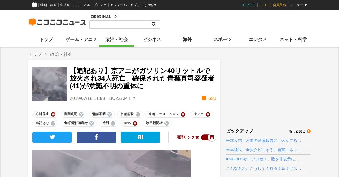Open チャンネル in the top bar

82,5
